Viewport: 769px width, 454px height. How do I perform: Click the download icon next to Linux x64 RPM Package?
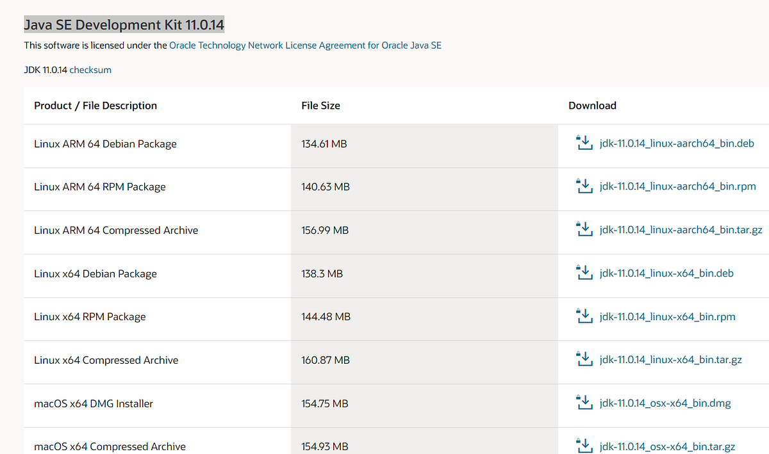pyautogui.click(x=584, y=316)
